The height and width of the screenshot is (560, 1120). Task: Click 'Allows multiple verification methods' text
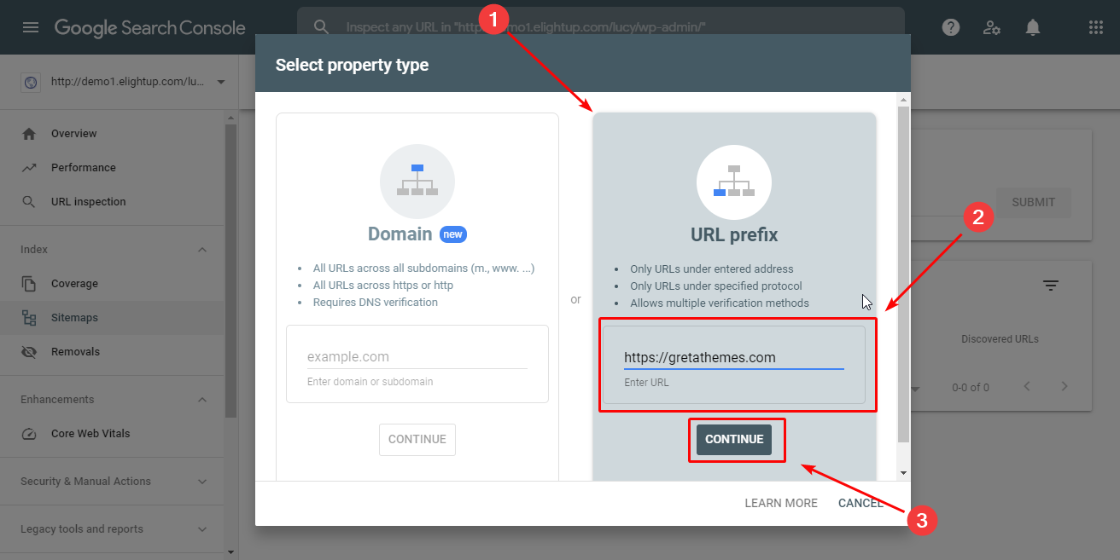click(720, 303)
